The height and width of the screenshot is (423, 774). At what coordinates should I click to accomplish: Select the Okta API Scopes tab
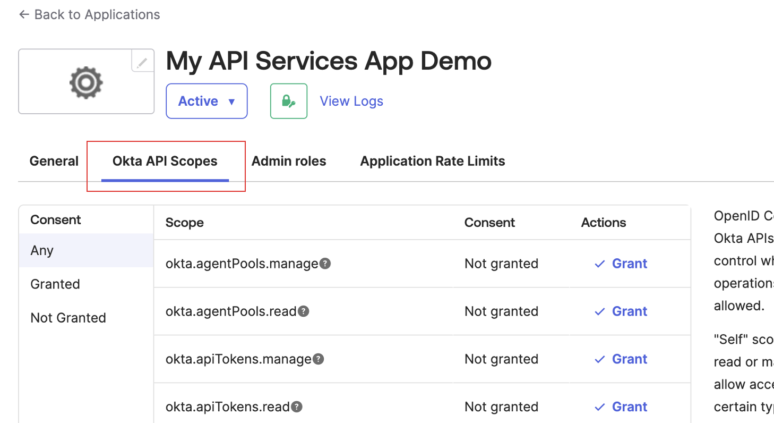click(165, 161)
